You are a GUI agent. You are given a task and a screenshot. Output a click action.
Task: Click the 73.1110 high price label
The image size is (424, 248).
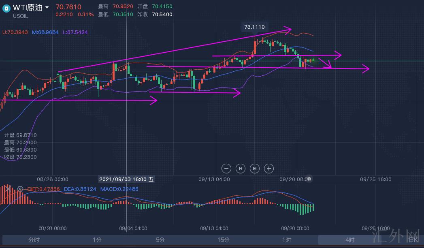coord(254,27)
